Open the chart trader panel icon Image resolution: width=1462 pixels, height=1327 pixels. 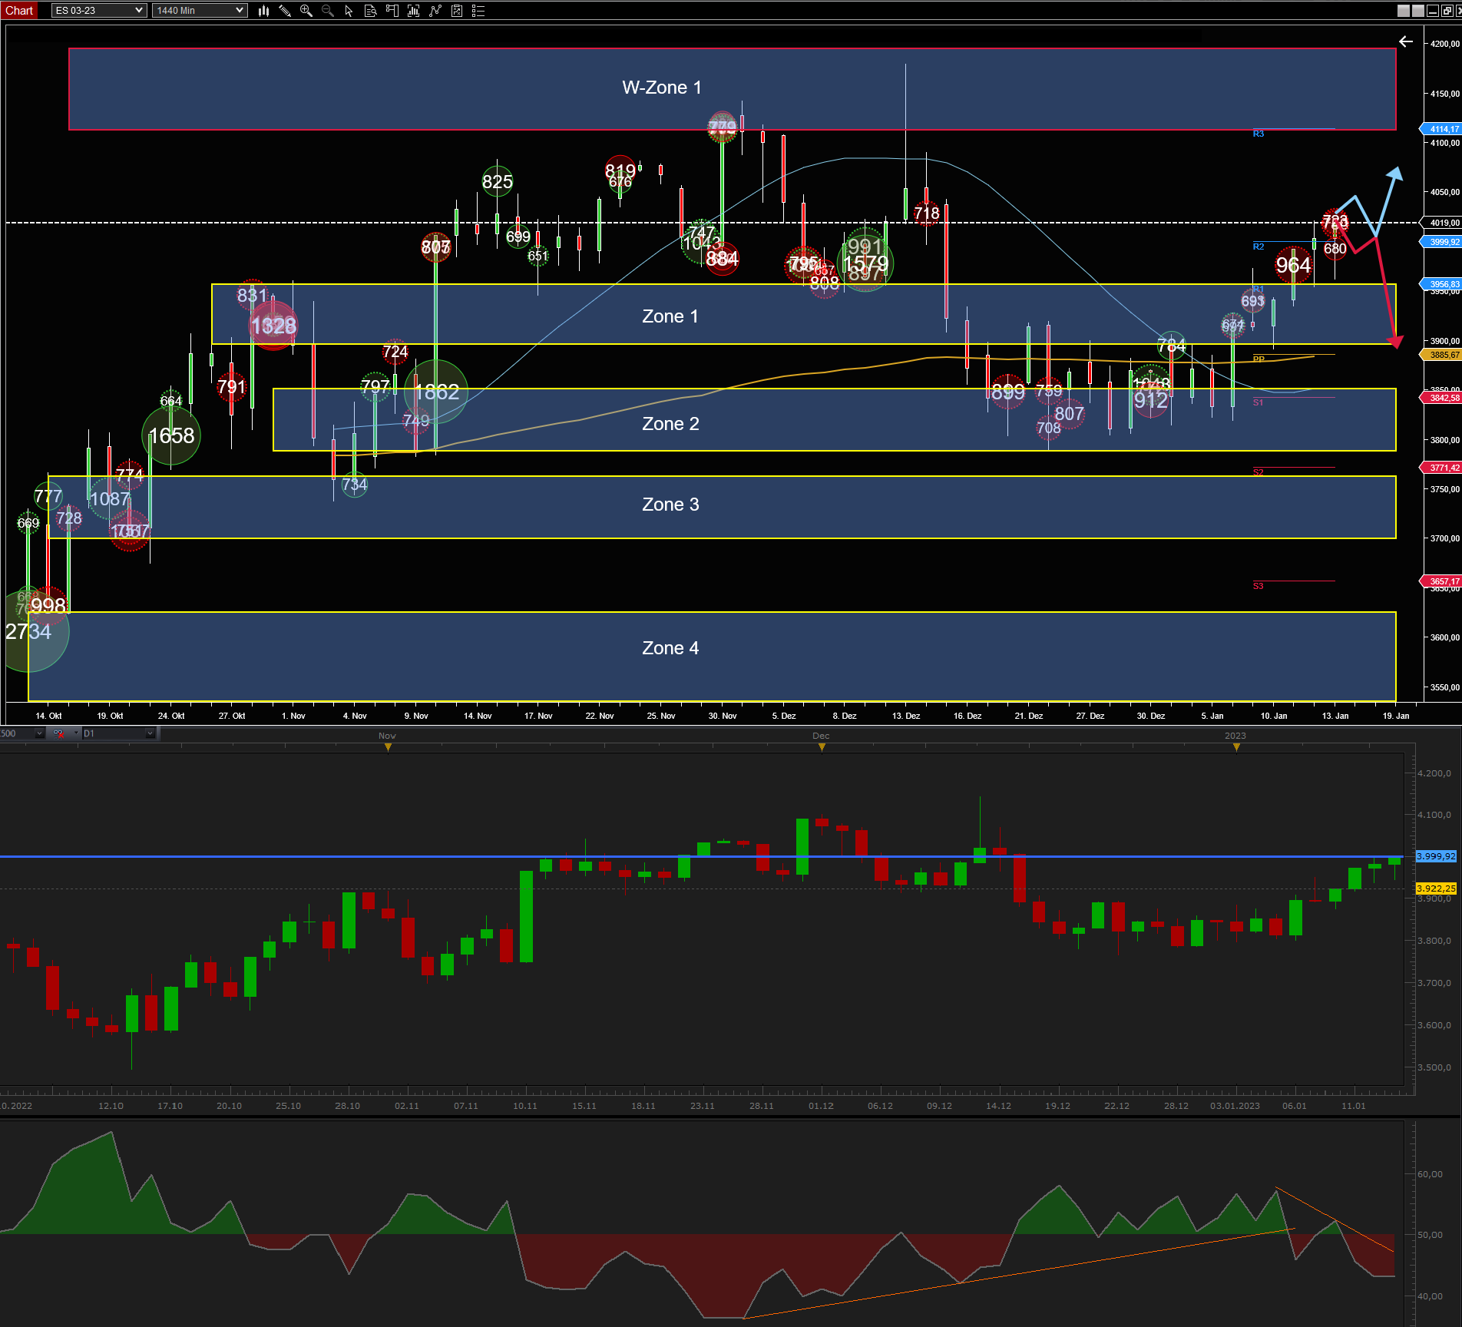click(x=392, y=11)
